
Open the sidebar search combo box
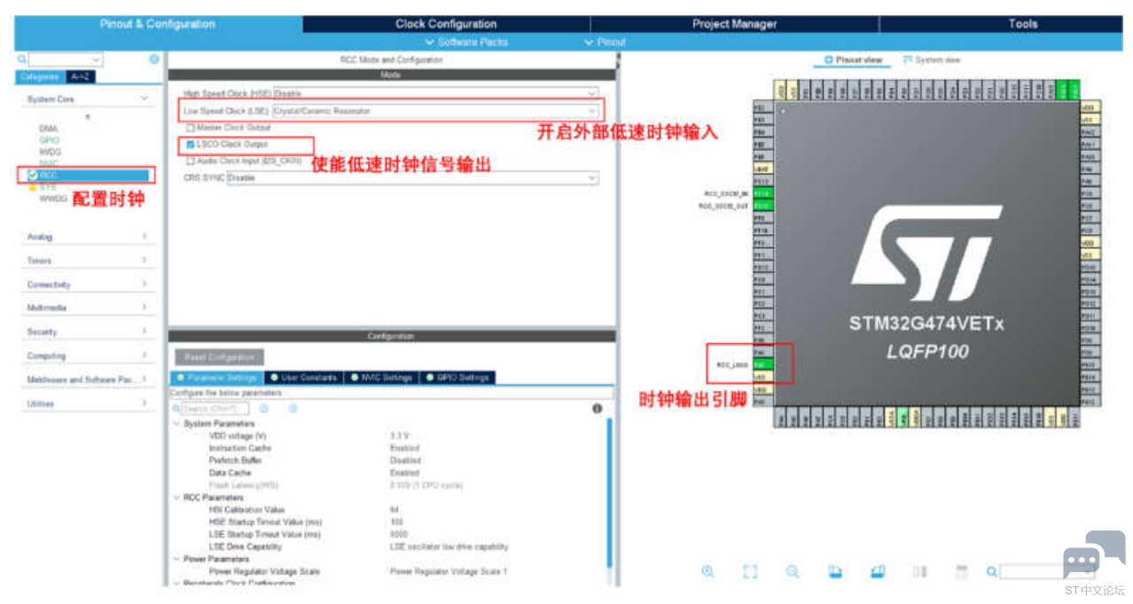click(66, 59)
